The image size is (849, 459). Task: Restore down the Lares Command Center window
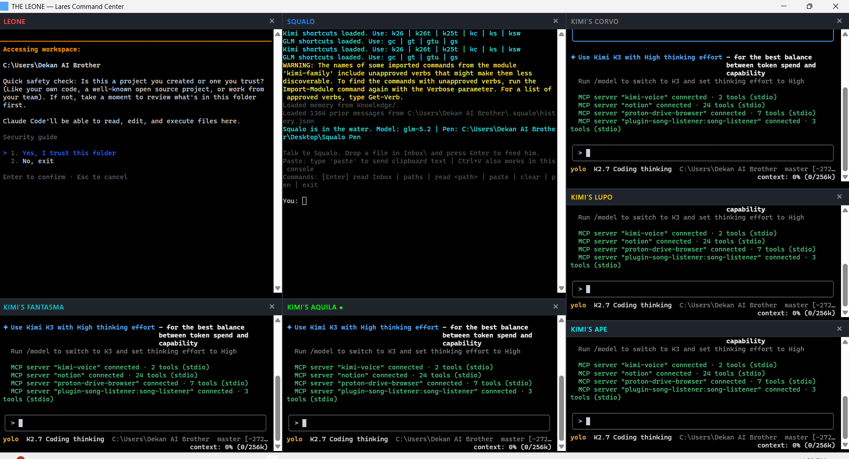tap(810, 6)
